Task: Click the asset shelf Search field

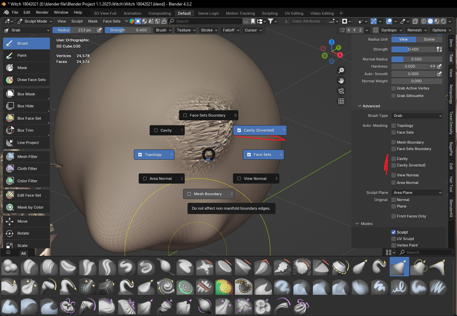Action: click(x=425, y=252)
